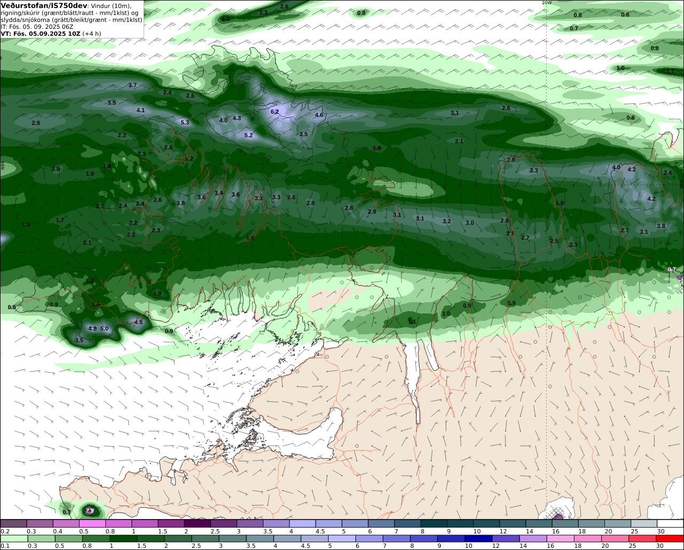
Task: Click the map value "5.3"
Action: (x=185, y=122)
